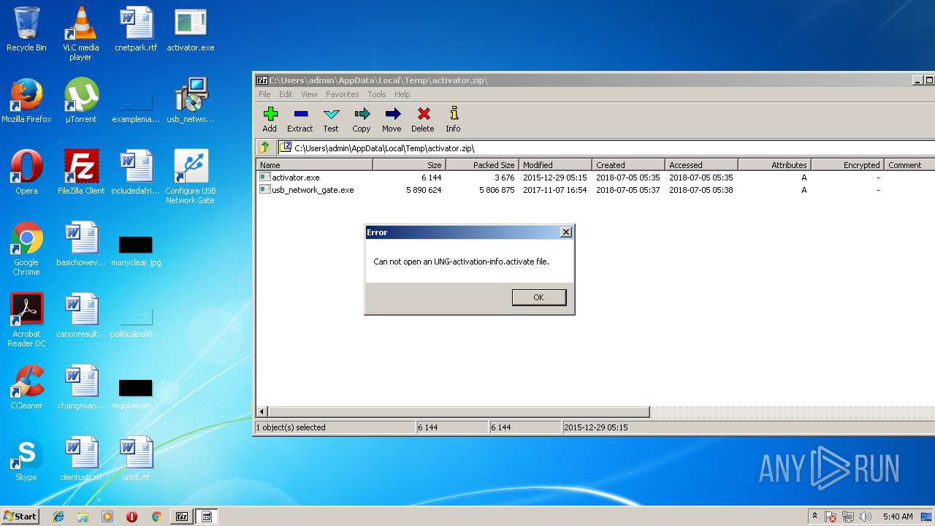Open the Tools menu
Viewport: 935px width, 526px height.
377,94
